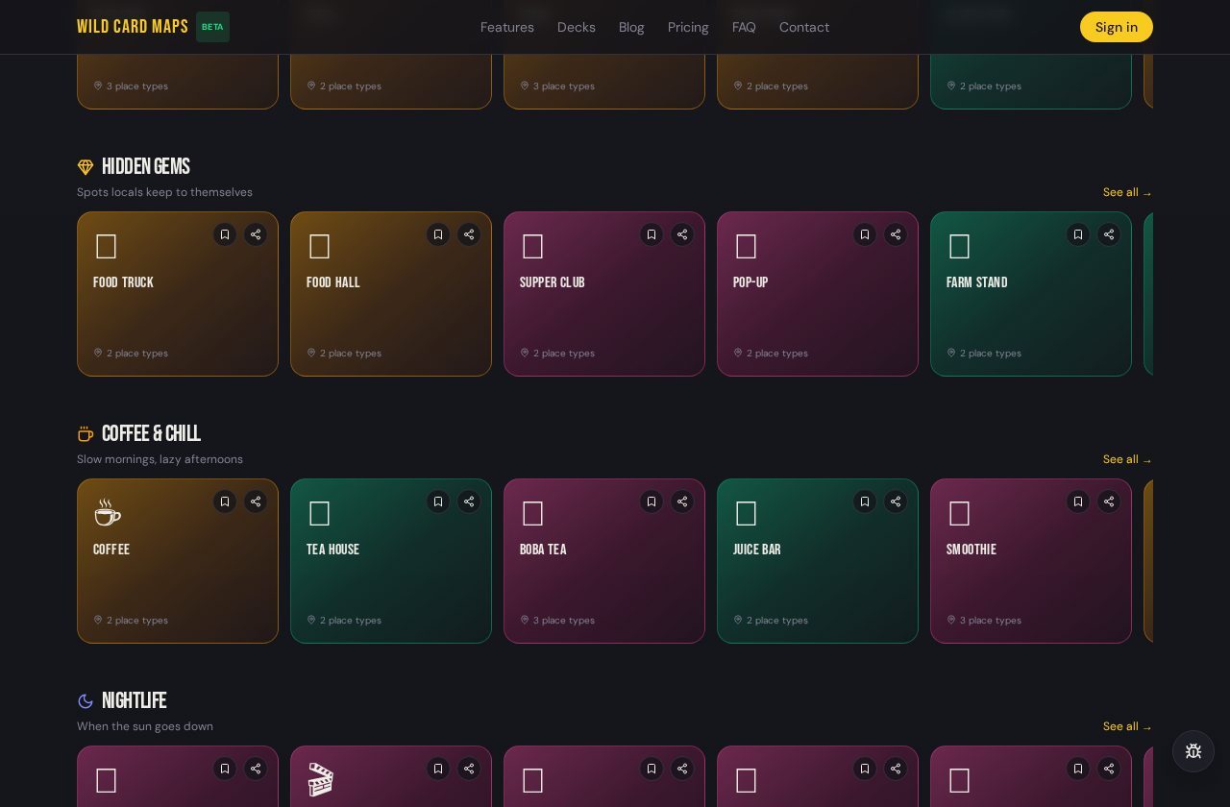See all Hidden Gems decks
Image resolution: width=1230 pixels, height=807 pixels.
pos(1127,192)
